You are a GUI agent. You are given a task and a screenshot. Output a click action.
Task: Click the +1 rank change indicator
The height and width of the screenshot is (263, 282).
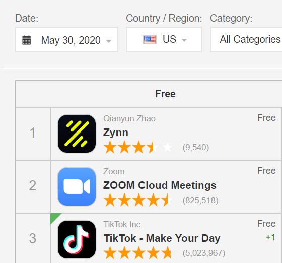point(271,237)
